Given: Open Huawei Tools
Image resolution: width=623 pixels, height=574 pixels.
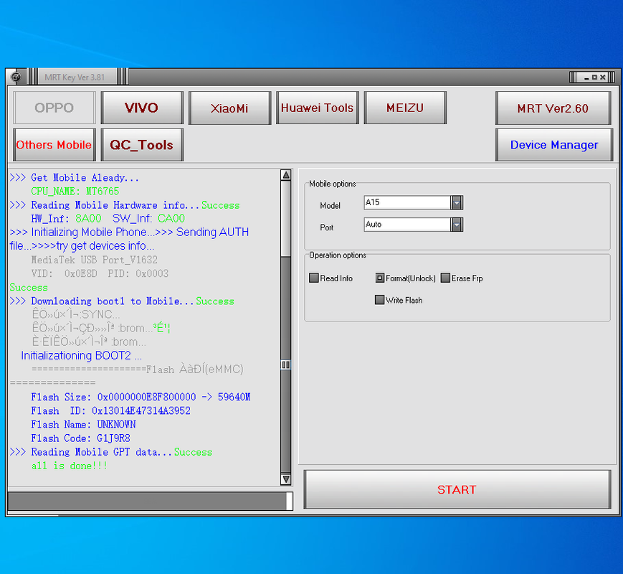Looking at the screenshot, I should click(x=318, y=108).
